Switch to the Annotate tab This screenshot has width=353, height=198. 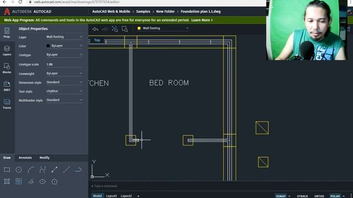pyautogui.click(x=25, y=158)
